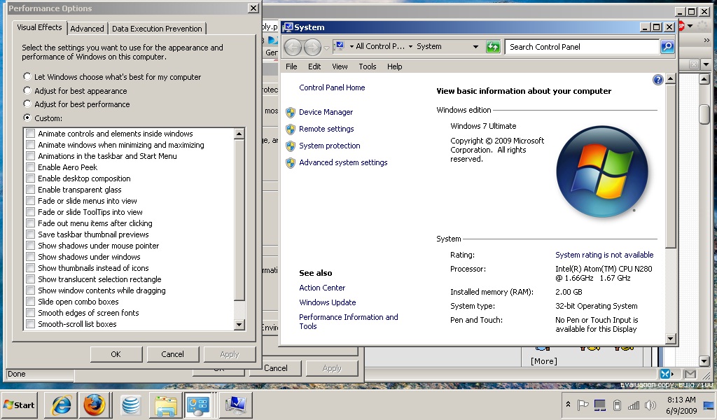Click the Search Control Panel field
Viewport: 717px width, 420px height.
click(x=582, y=47)
